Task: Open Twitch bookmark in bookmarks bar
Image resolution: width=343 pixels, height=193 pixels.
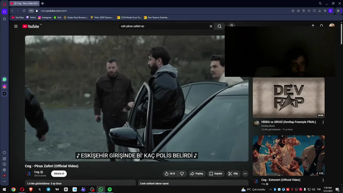Action: pos(31,17)
